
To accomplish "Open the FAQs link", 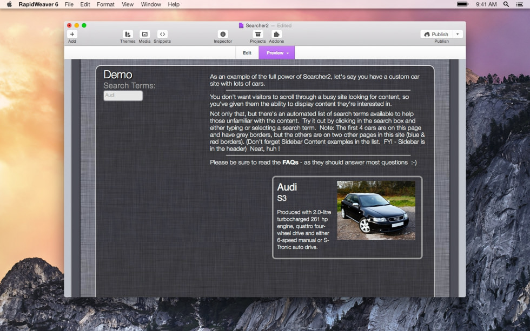I will (290, 163).
